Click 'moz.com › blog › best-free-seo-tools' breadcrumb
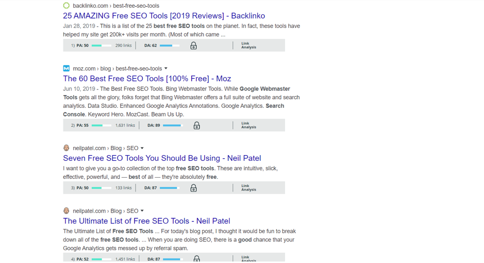The height and width of the screenshot is (263, 484). coord(118,68)
